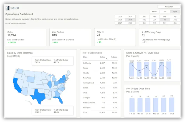Screen dimensions: 185x122
Task: Select year 2028 in year slicer
Action: (130, 23)
